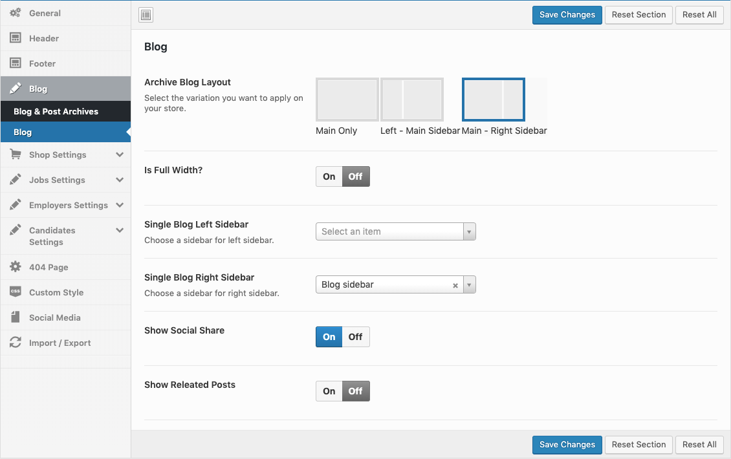Image resolution: width=731 pixels, height=459 pixels.
Task: Open Blog & Post Archives submenu item
Action: 56,111
